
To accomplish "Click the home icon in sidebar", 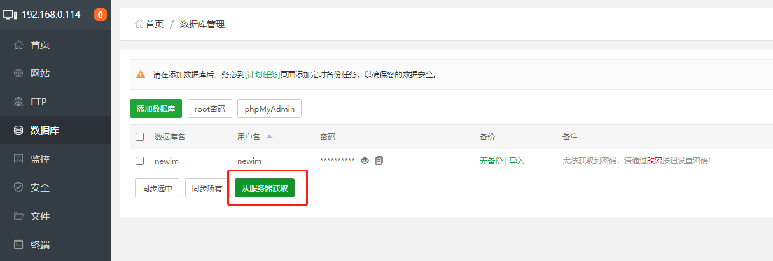I will [18, 44].
